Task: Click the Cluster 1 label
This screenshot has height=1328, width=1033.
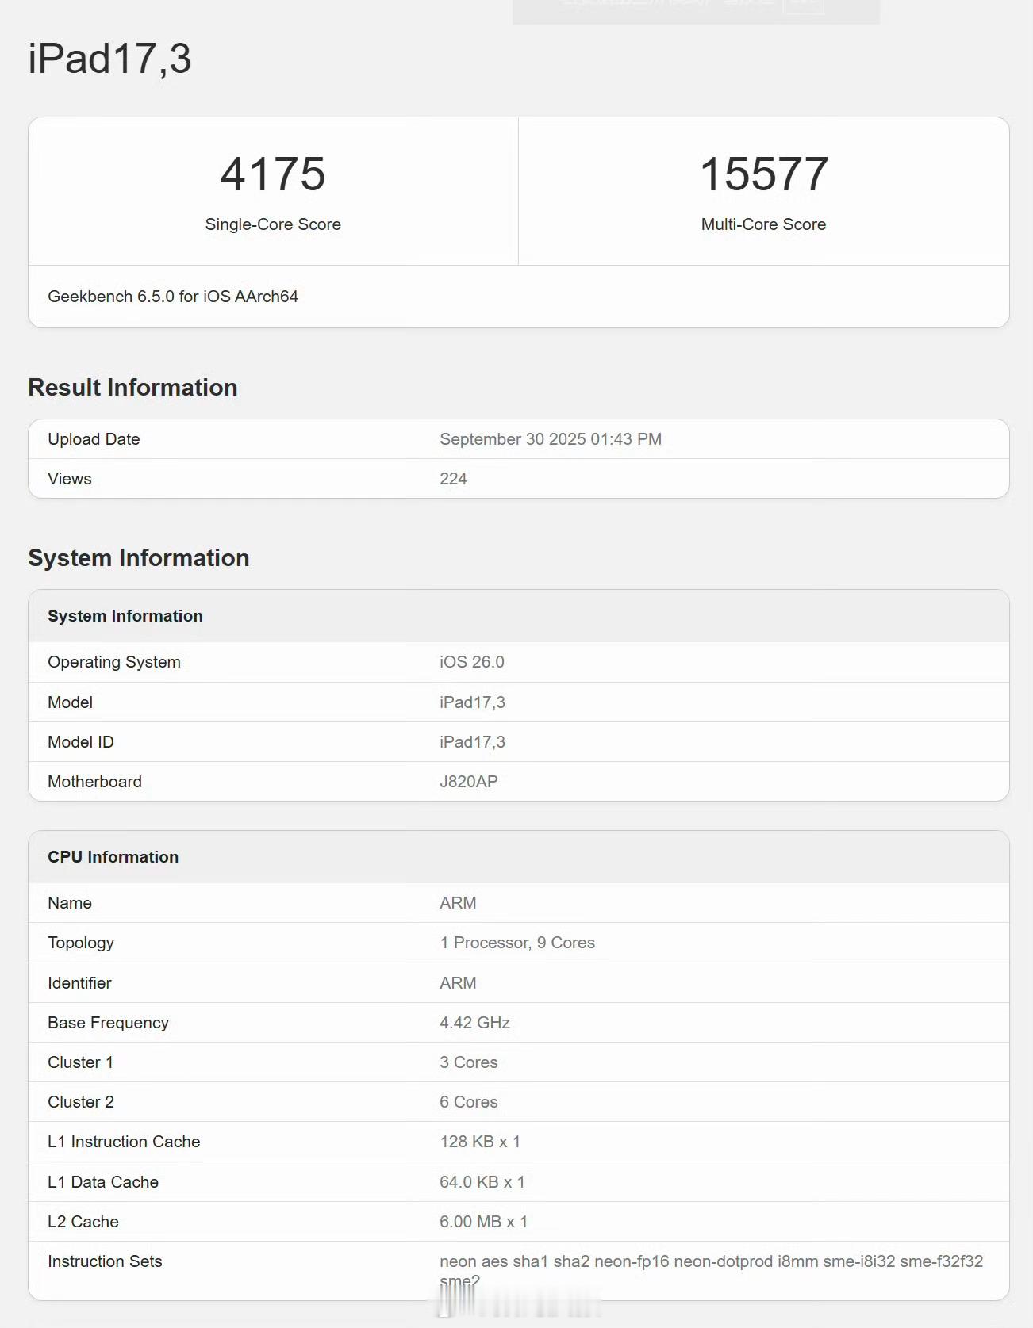Action: (x=80, y=1062)
